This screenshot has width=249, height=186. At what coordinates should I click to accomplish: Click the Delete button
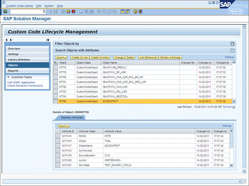click(130, 58)
